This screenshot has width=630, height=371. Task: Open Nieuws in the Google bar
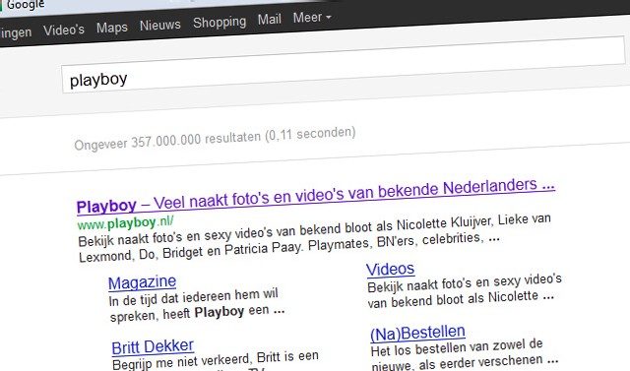[159, 25]
